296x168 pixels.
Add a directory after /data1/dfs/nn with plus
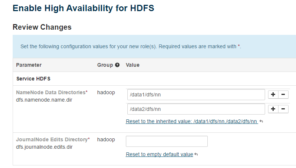pyautogui.click(x=273, y=95)
